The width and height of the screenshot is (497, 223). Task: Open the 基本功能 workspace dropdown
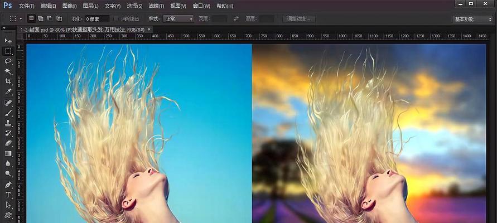click(472, 19)
